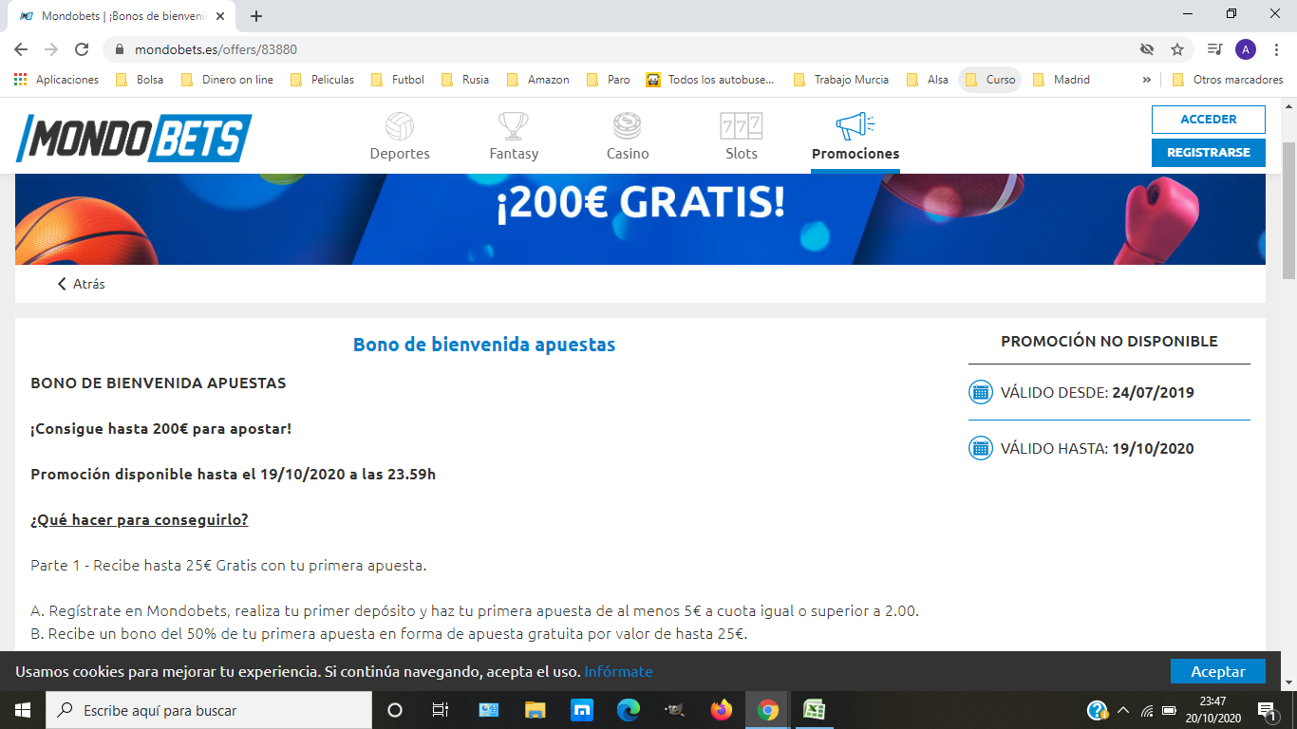Open the taskbar notification center
This screenshot has height=729, width=1297.
pos(1267,710)
